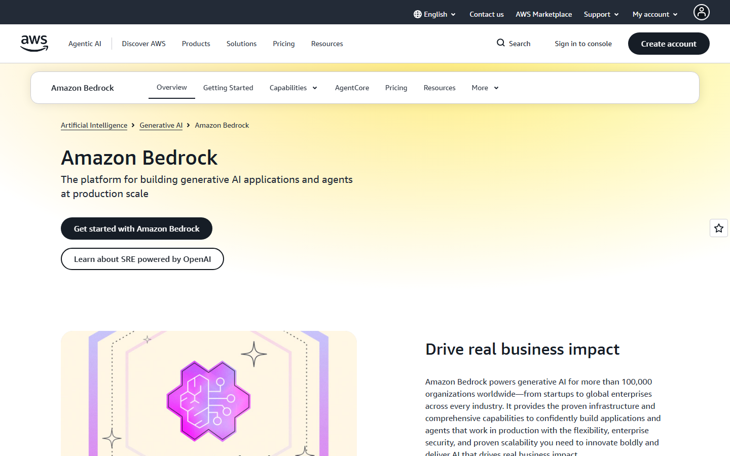The width and height of the screenshot is (730, 456).
Task: Open the Support dropdown
Action: [601, 14]
